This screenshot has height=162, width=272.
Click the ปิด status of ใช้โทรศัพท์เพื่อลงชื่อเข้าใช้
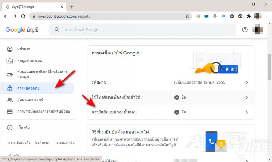coord(180,97)
